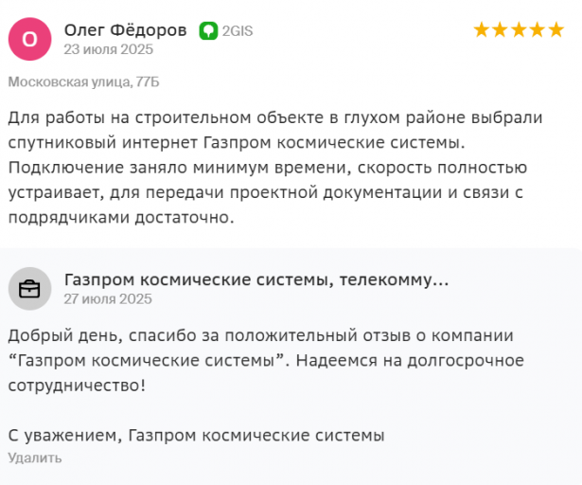This screenshot has height=485, width=582.
Task: Click the reply date 27 июля 2025
Action: pos(108,299)
